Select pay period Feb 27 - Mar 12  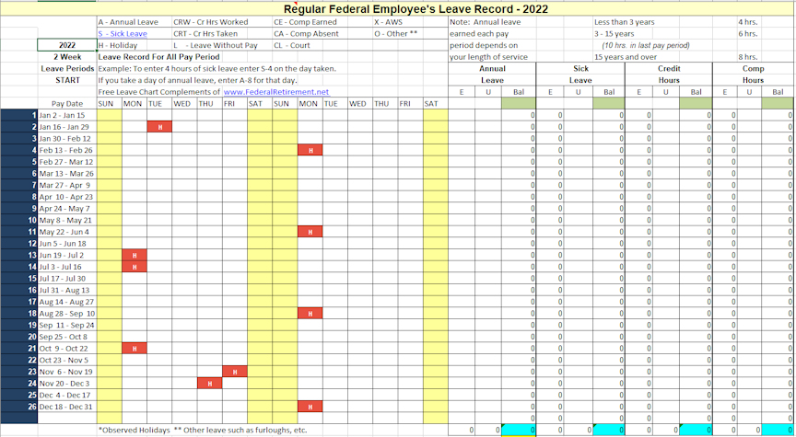point(67,162)
